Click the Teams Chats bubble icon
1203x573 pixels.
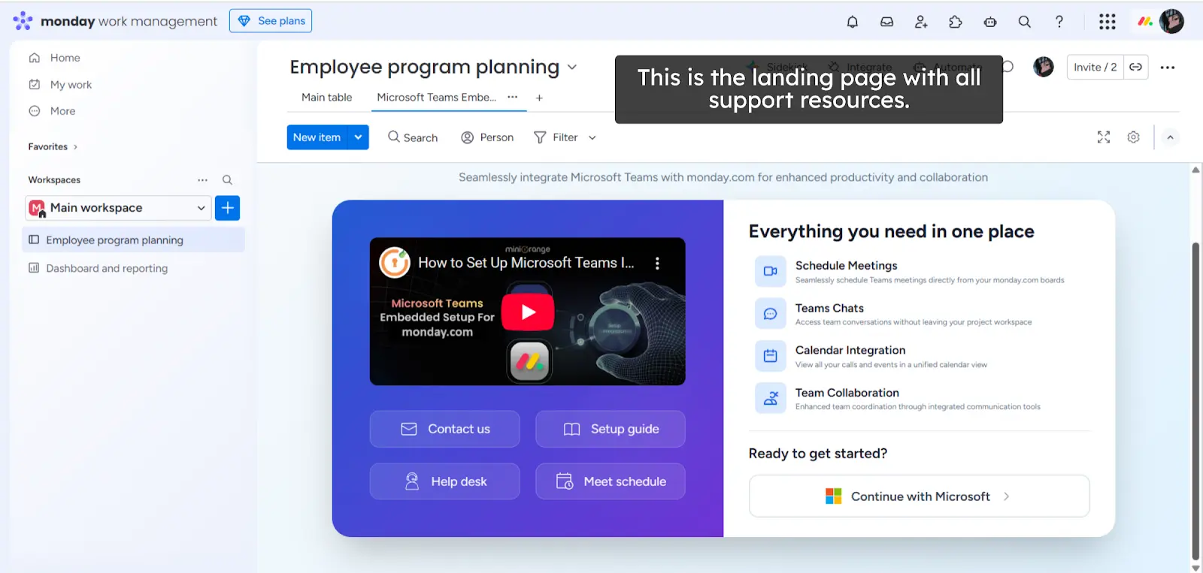point(770,313)
